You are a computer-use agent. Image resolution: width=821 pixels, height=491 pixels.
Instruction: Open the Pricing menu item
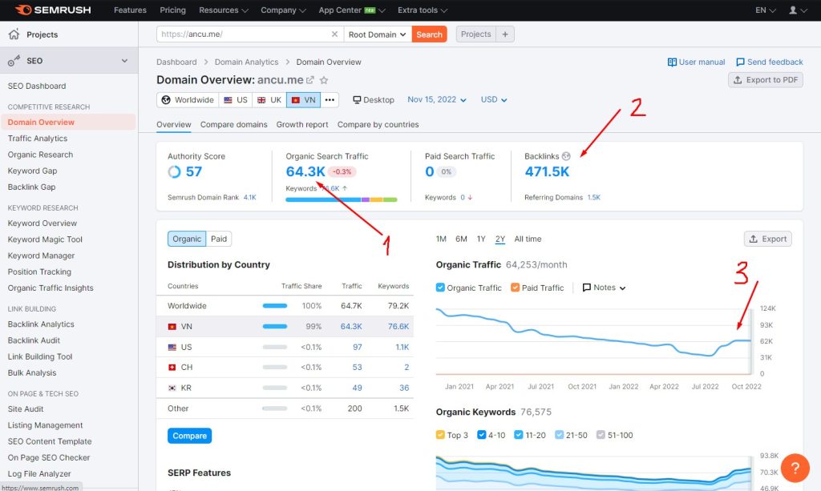(x=173, y=10)
